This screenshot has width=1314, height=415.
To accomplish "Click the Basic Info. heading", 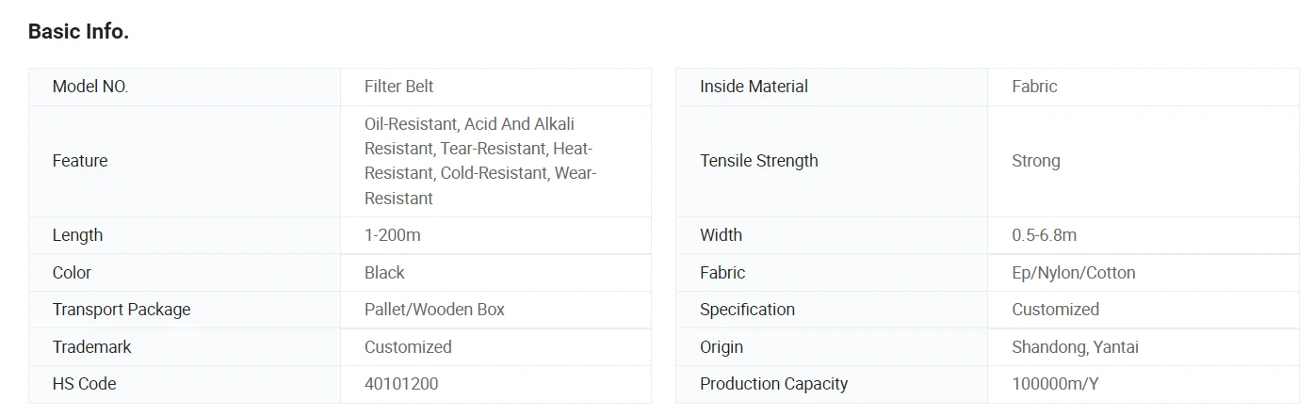I will tap(78, 31).
